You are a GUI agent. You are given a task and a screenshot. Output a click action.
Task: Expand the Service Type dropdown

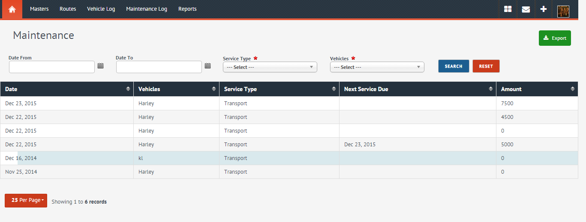point(270,67)
